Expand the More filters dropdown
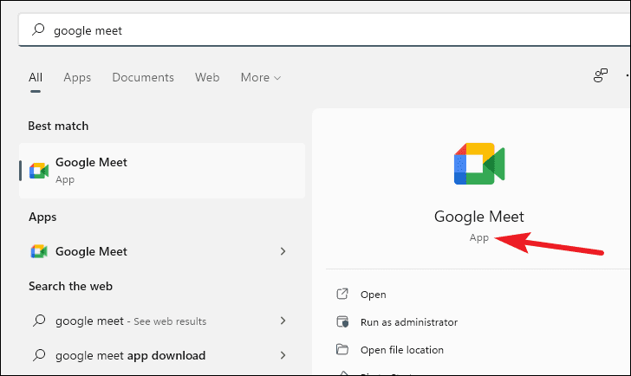The image size is (631, 376). [261, 77]
